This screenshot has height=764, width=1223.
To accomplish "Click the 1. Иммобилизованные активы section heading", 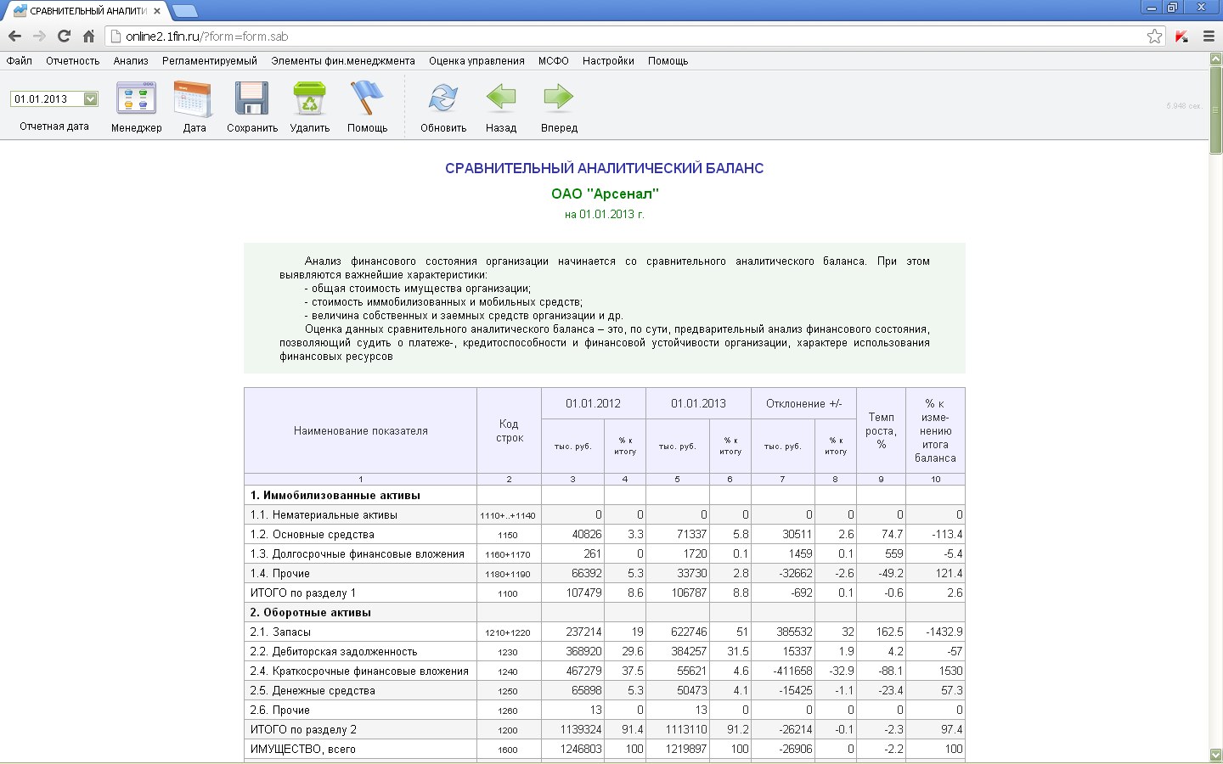I will [x=335, y=496].
